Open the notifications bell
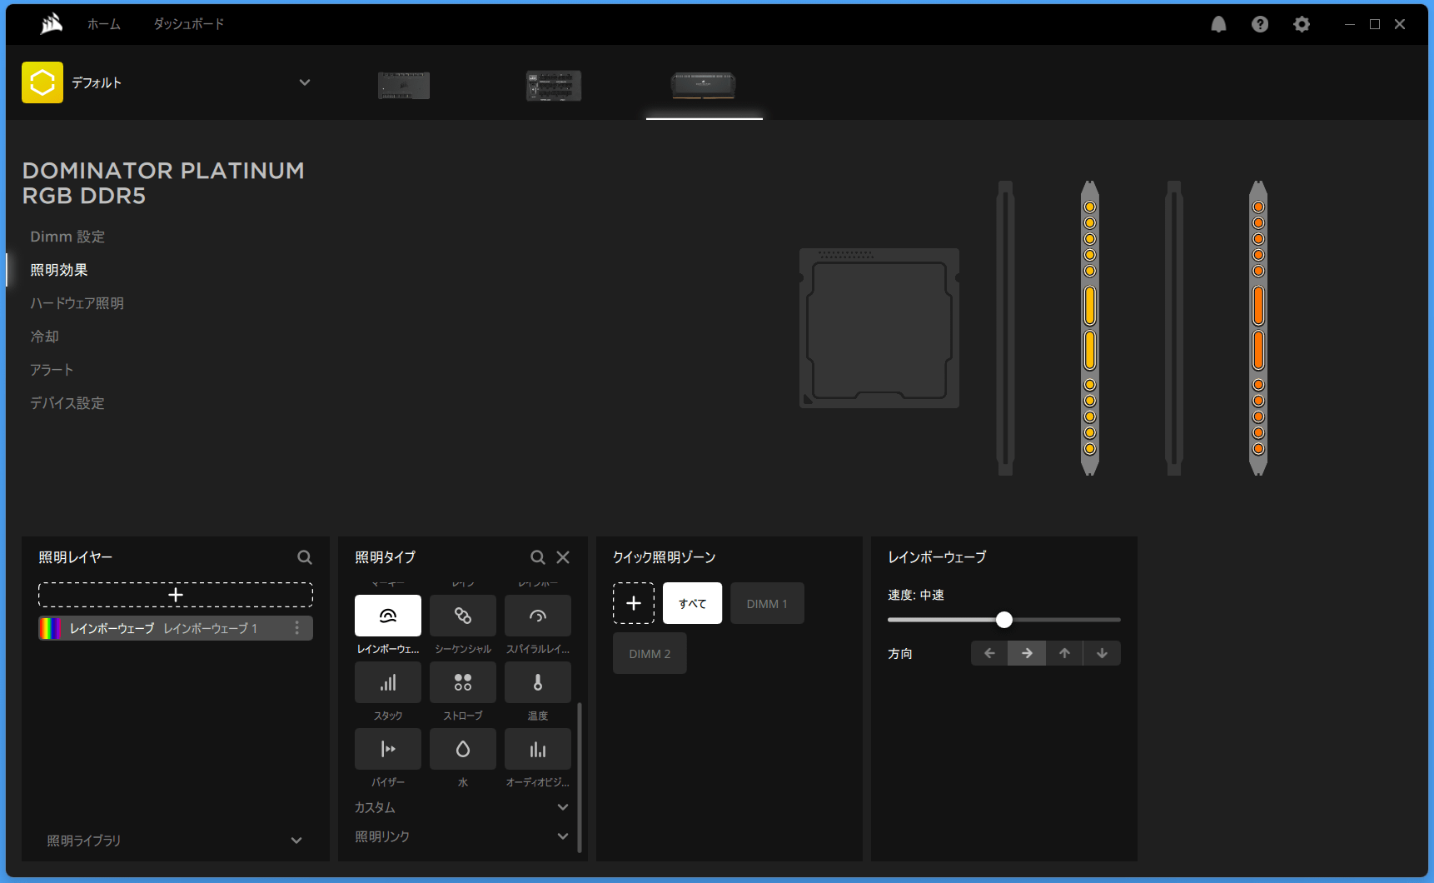The height and width of the screenshot is (883, 1434). tap(1218, 24)
